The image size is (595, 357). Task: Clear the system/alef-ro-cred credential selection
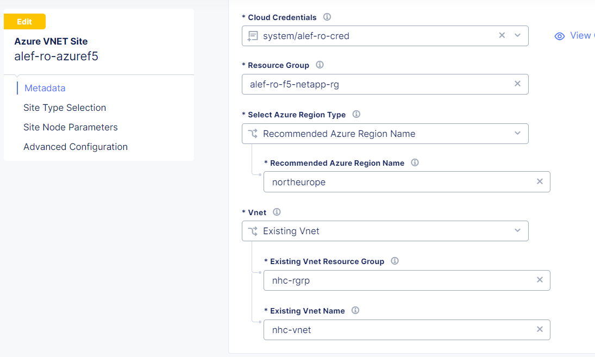(502, 35)
